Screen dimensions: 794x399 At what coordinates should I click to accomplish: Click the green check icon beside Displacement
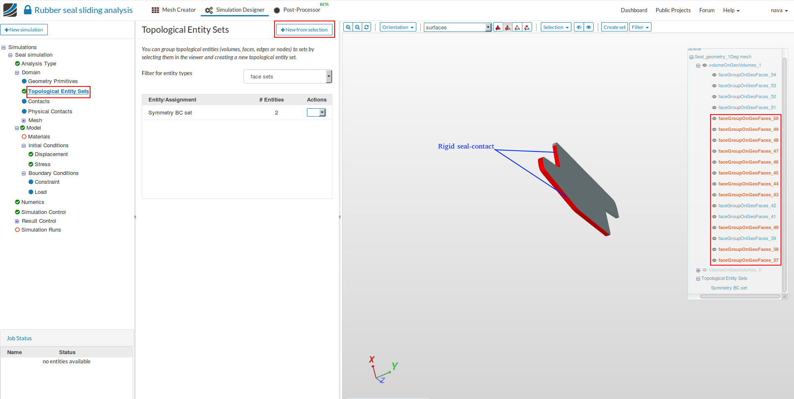tap(31, 154)
